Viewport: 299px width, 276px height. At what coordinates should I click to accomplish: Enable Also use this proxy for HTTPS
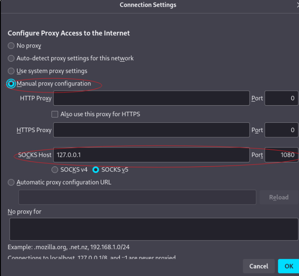point(55,114)
